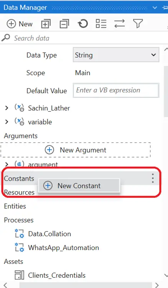Choose New Constant from the popup

[79, 186]
